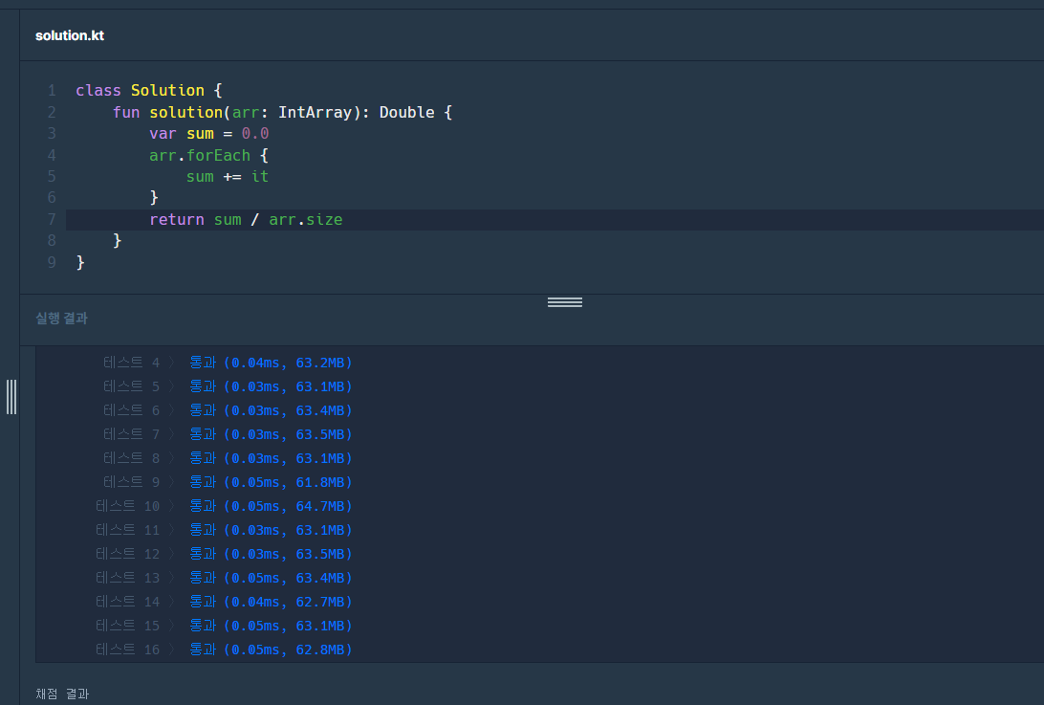Screen dimensions: 1044x705
Task: Click 테스트 15 result row
Action: click(224, 626)
